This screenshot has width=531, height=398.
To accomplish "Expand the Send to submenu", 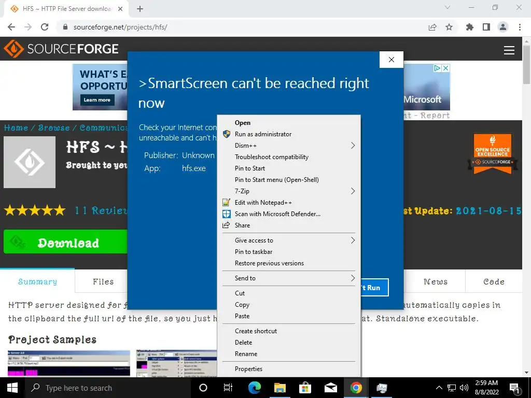I will [289, 278].
